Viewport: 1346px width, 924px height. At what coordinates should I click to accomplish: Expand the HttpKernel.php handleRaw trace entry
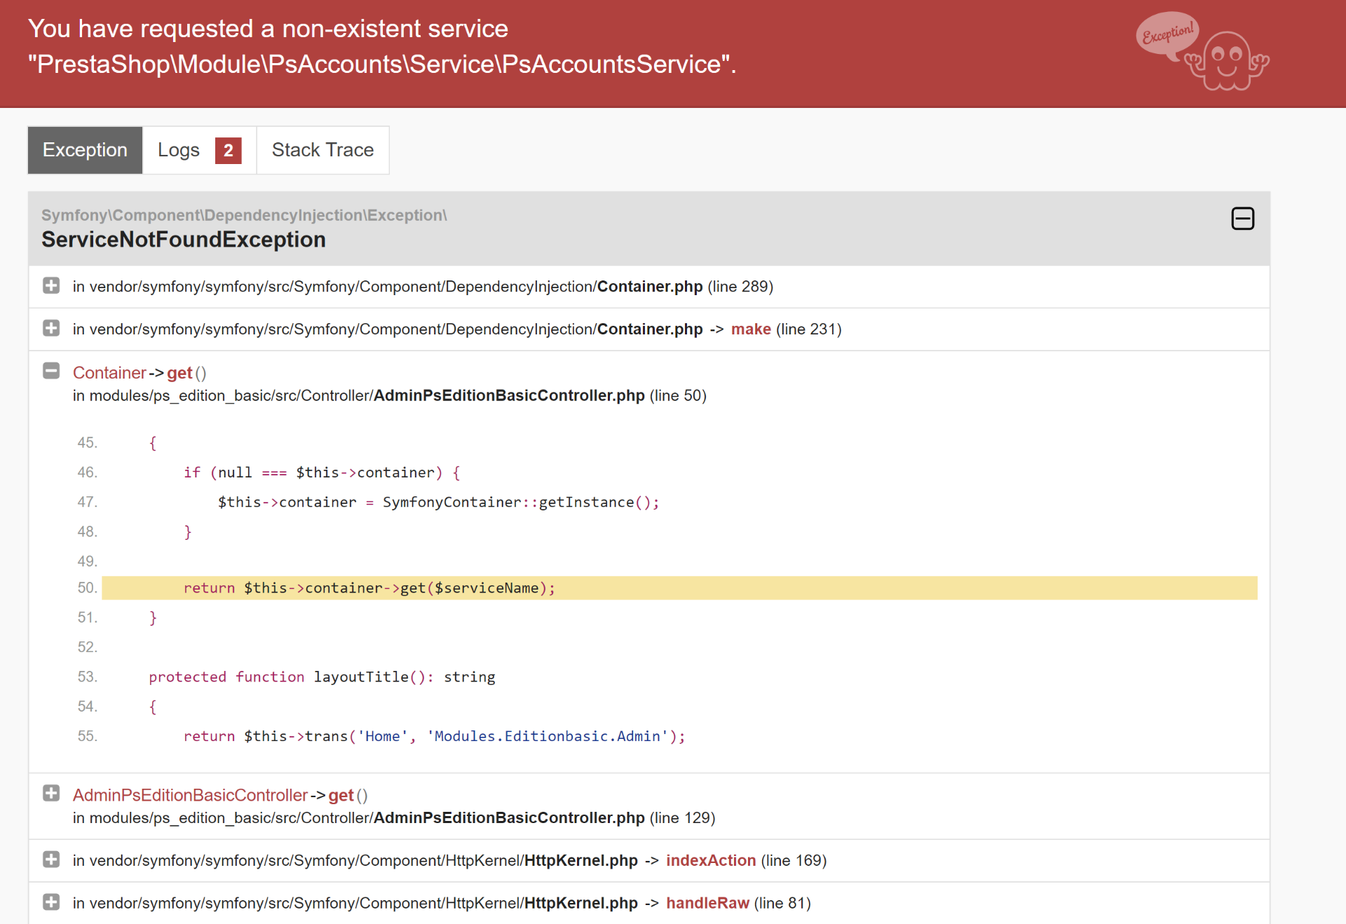point(51,902)
